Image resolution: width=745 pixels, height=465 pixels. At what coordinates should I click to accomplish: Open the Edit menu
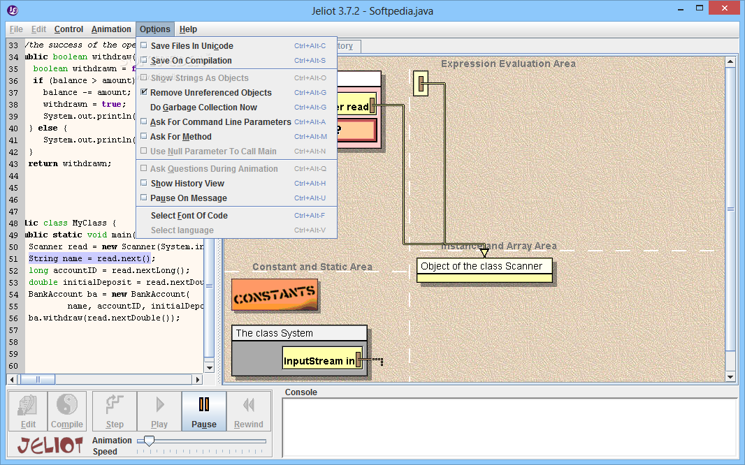click(38, 29)
